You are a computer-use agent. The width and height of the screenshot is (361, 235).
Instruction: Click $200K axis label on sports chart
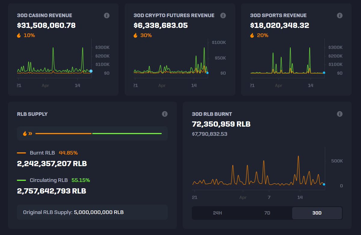click(x=335, y=56)
